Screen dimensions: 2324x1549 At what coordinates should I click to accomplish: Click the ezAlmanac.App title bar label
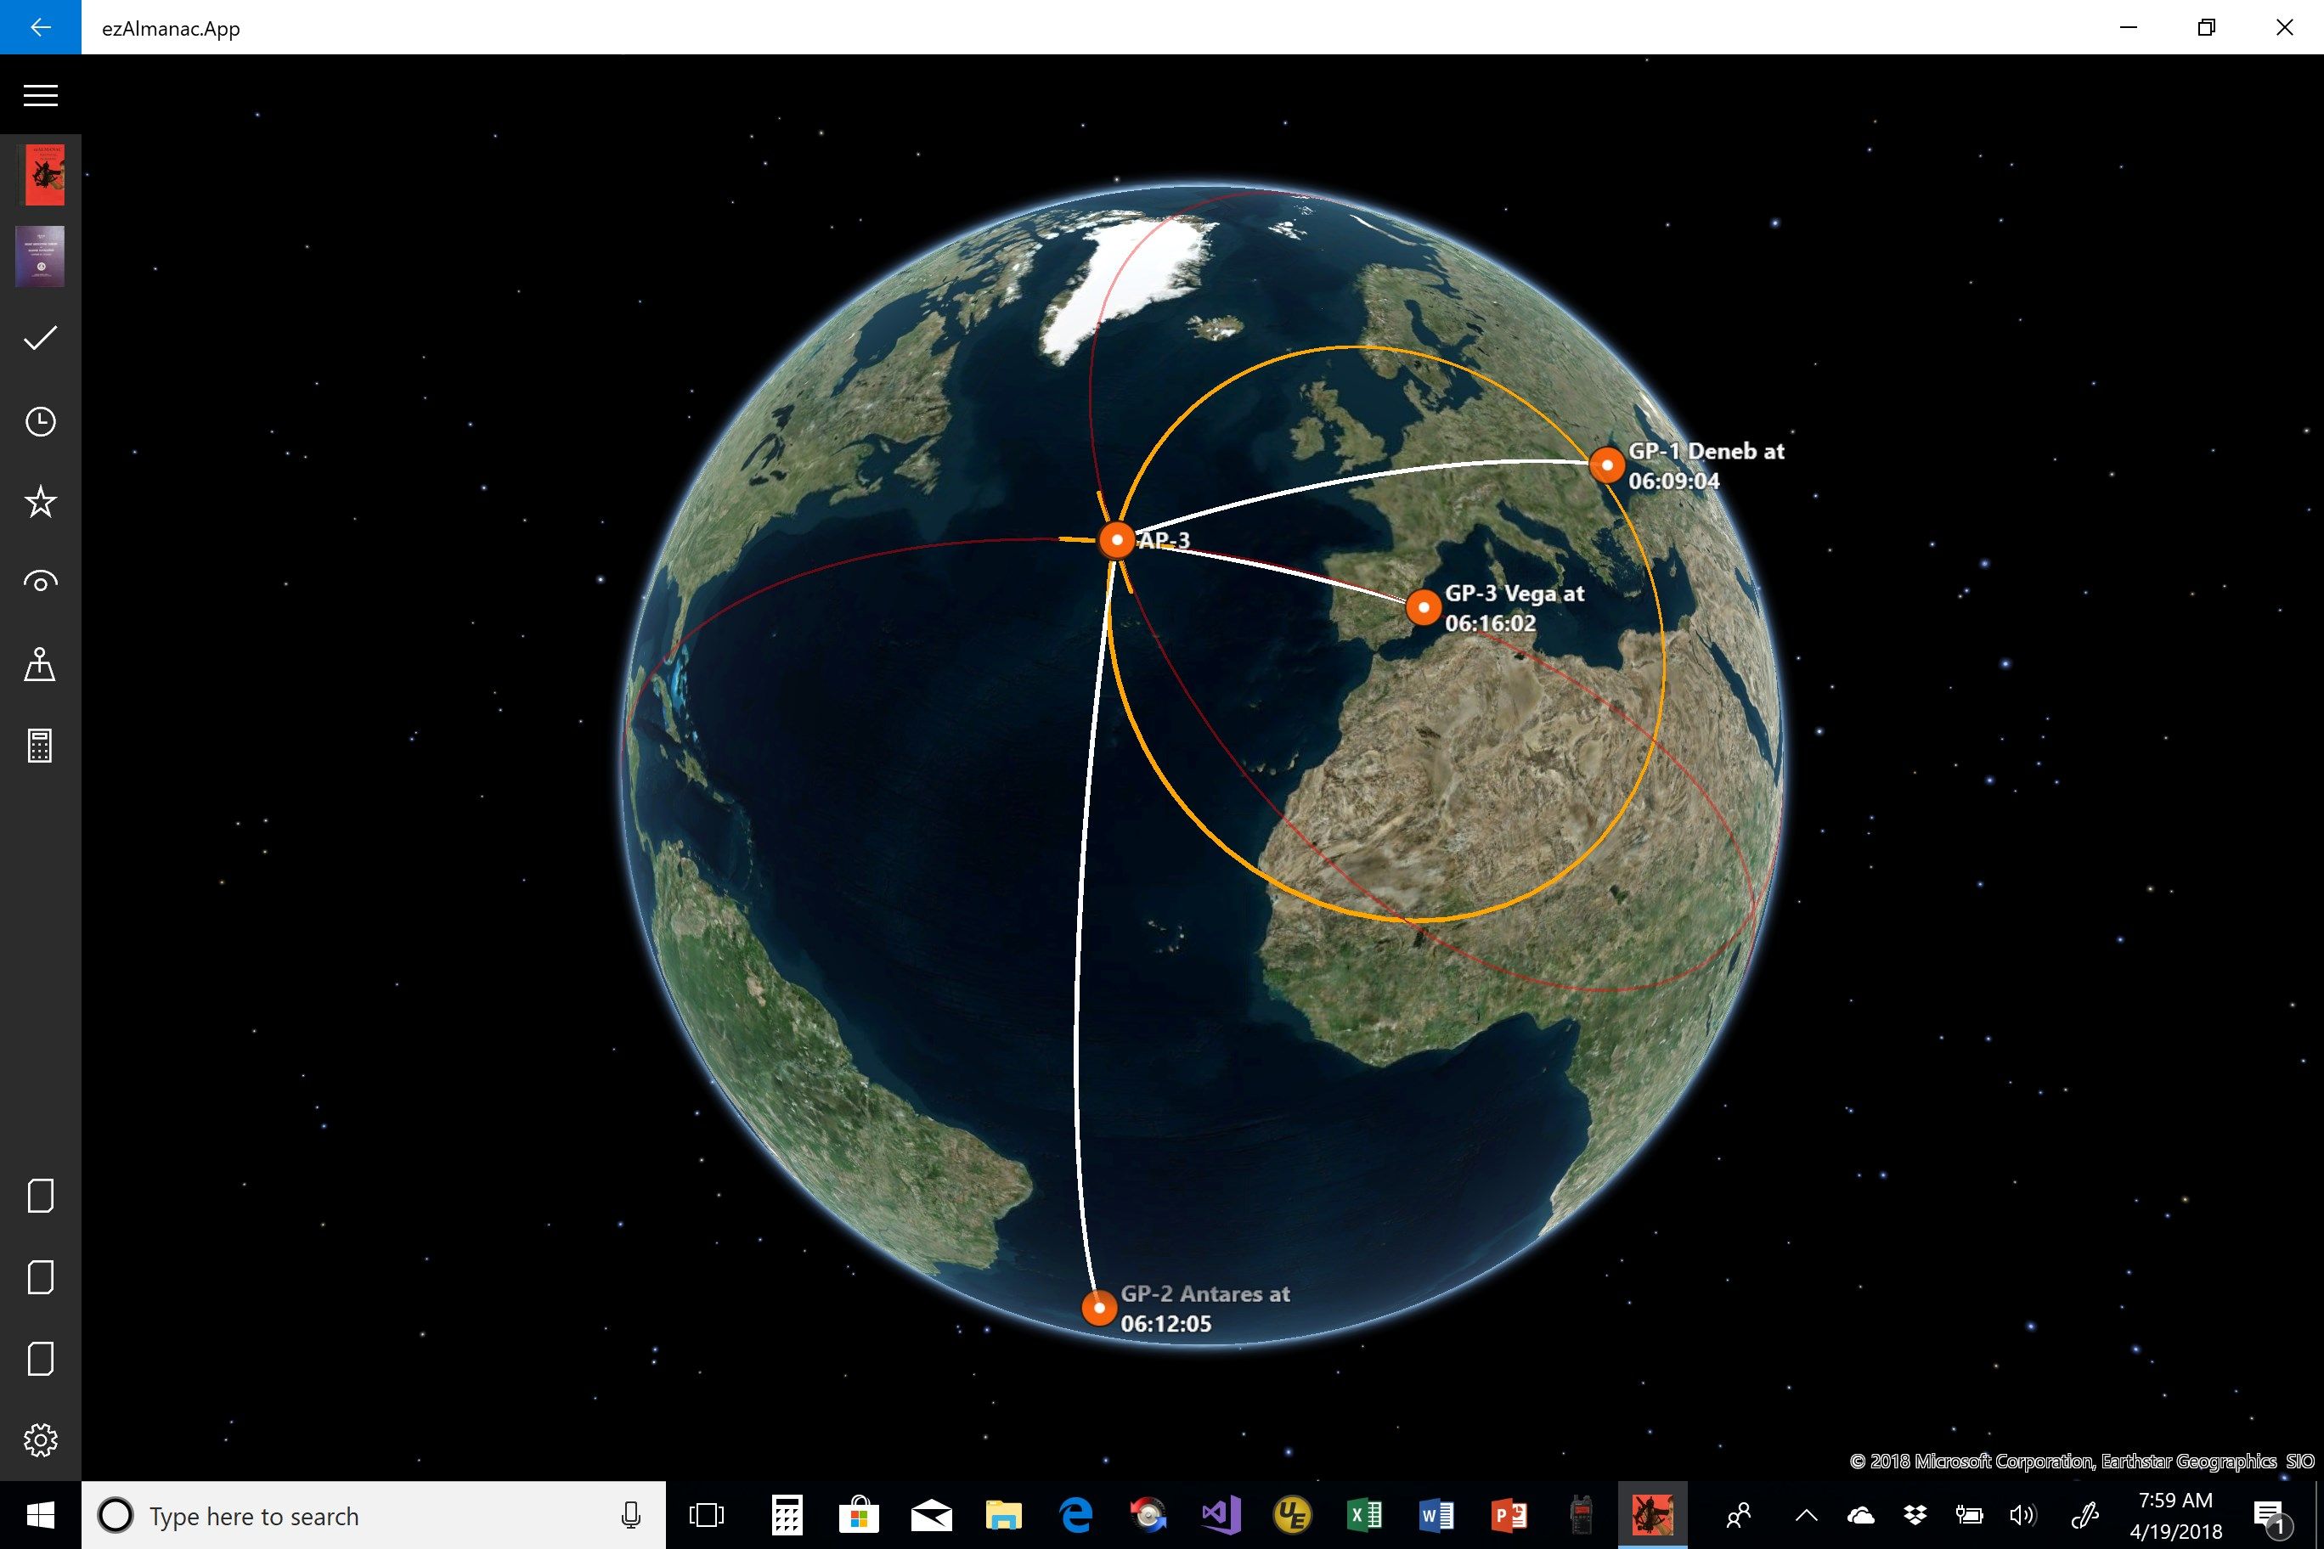[x=175, y=28]
